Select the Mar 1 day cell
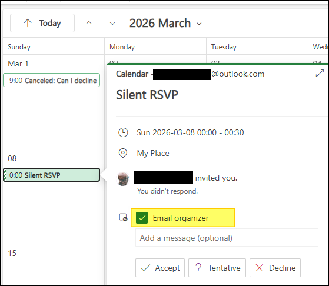 pos(54,102)
